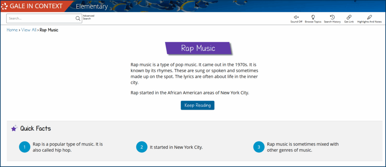Click fact "It started in New York City."
The height and width of the screenshot is (167, 386).
[176, 147]
